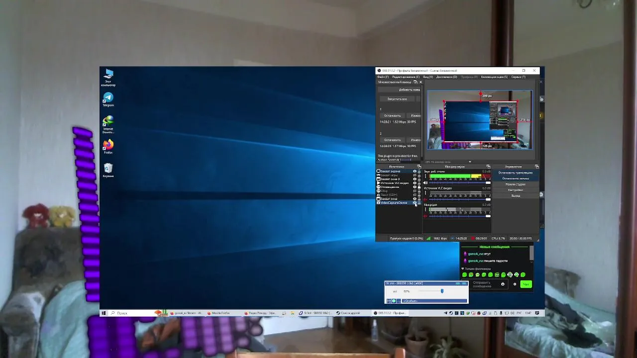Click Добавить новый output button
Image resolution: width=637 pixels, height=358 pixels.
pyautogui.click(x=399, y=89)
